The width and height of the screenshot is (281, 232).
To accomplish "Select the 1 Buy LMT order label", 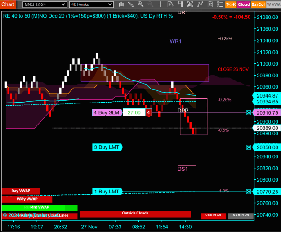I will (107, 192).
